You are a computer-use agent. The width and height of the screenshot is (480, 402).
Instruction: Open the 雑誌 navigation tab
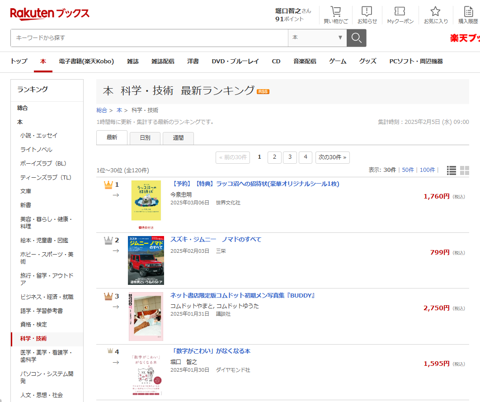[x=133, y=61]
